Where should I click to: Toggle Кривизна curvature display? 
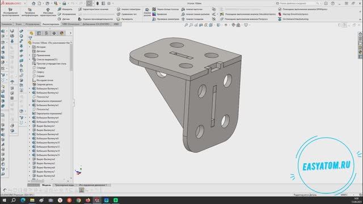click(x=159, y=14)
